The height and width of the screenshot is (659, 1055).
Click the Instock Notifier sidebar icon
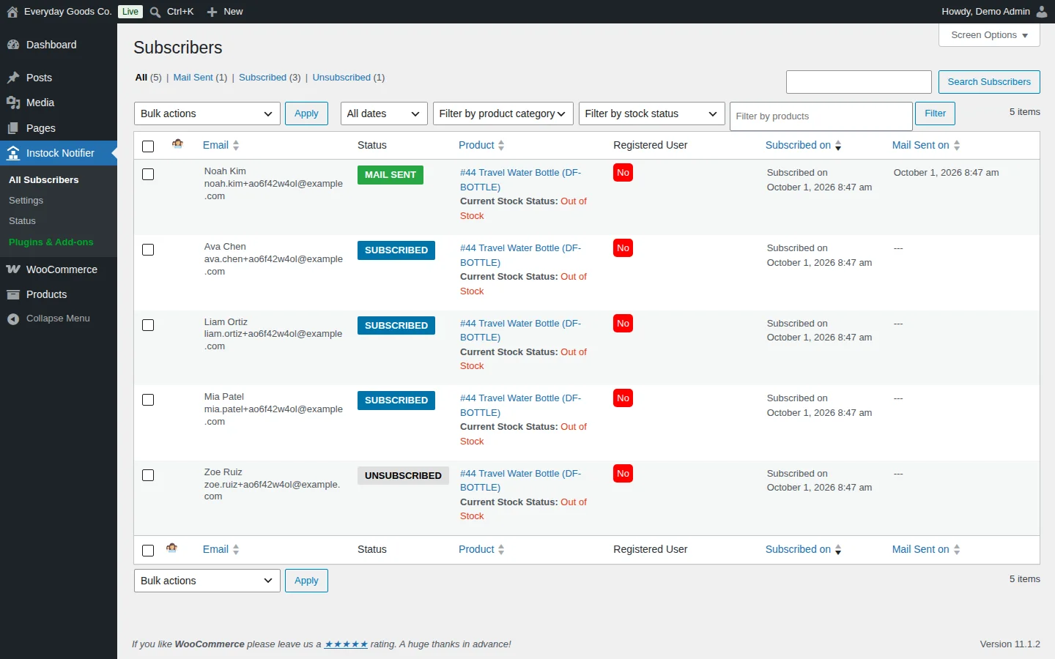13,153
